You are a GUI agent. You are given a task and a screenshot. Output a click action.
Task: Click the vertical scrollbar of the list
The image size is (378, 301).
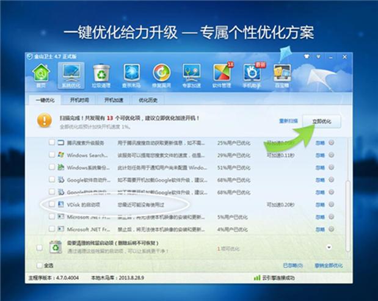(347, 216)
